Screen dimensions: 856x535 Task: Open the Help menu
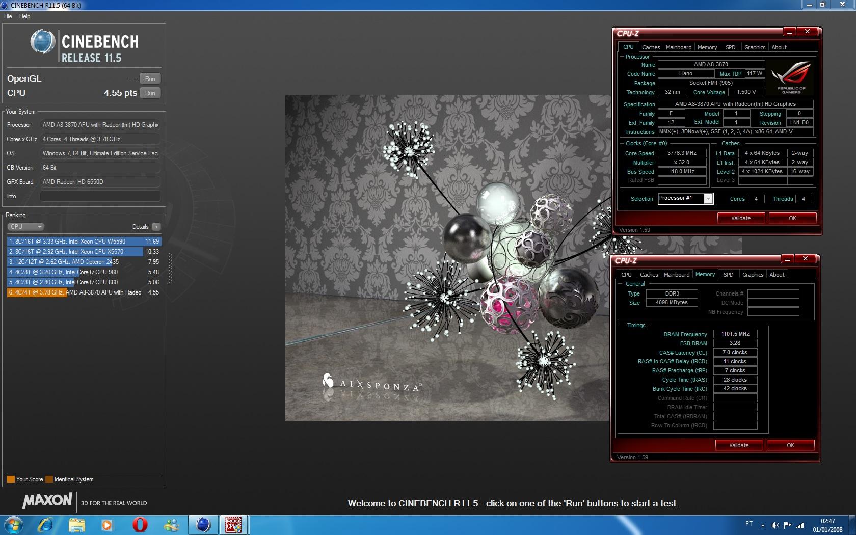25,16
